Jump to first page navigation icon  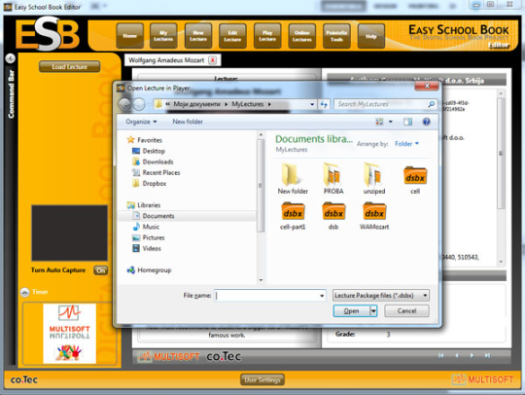[441, 355]
